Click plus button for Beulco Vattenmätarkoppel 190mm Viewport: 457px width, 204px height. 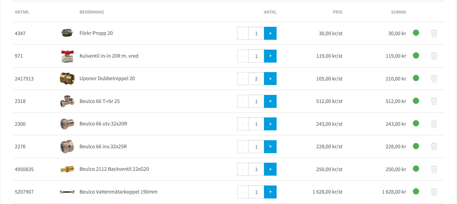click(270, 192)
